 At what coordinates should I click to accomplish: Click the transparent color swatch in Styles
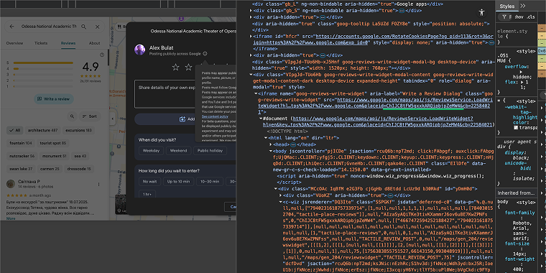coord(516,127)
